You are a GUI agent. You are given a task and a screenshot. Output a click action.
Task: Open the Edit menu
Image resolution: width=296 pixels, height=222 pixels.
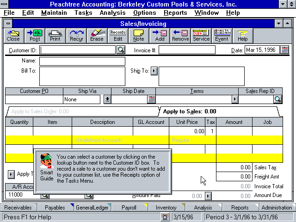(x=28, y=12)
